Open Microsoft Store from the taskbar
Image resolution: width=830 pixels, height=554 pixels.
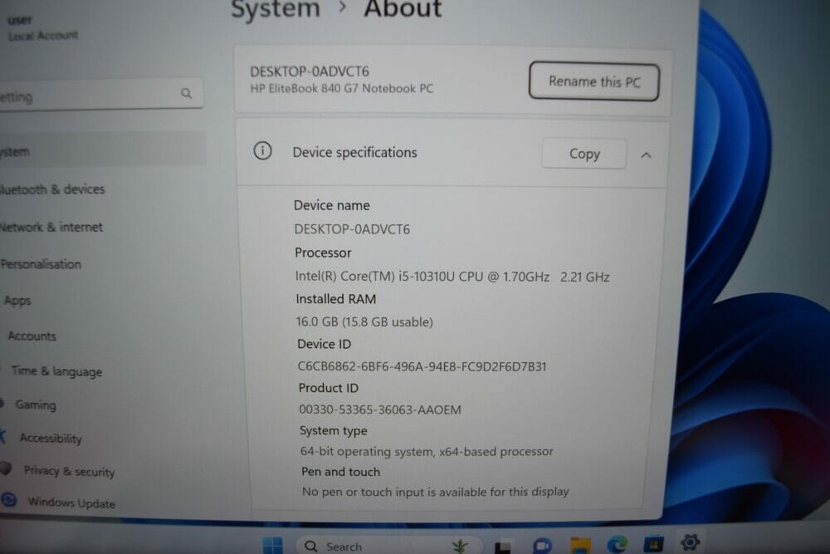[x=653, y=544]
